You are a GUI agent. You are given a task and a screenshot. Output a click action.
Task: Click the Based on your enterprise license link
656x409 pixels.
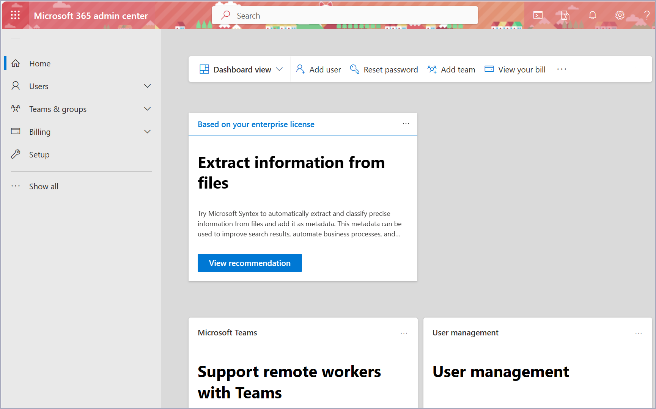[256, 124]
